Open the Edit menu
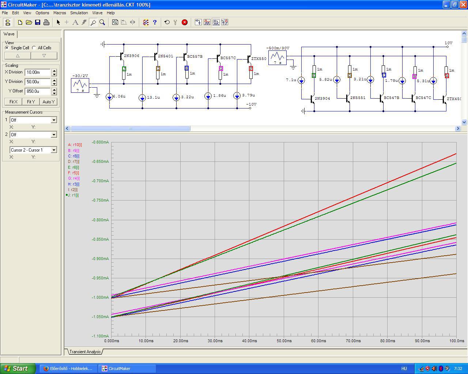Viewport: 468px width, 374px height. point(15,13)
